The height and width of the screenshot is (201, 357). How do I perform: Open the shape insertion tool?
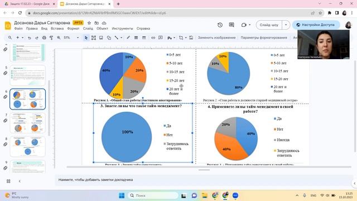tap(109, 38)
